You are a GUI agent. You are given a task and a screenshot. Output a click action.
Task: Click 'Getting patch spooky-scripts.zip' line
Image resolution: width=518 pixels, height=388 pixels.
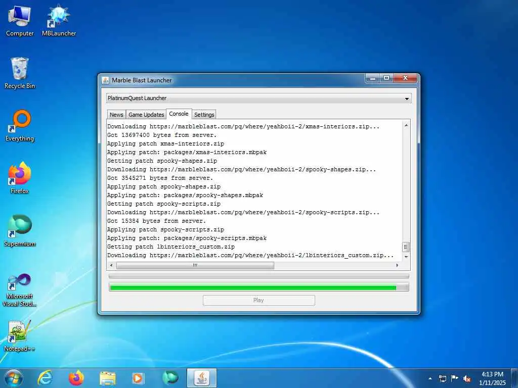164,204
